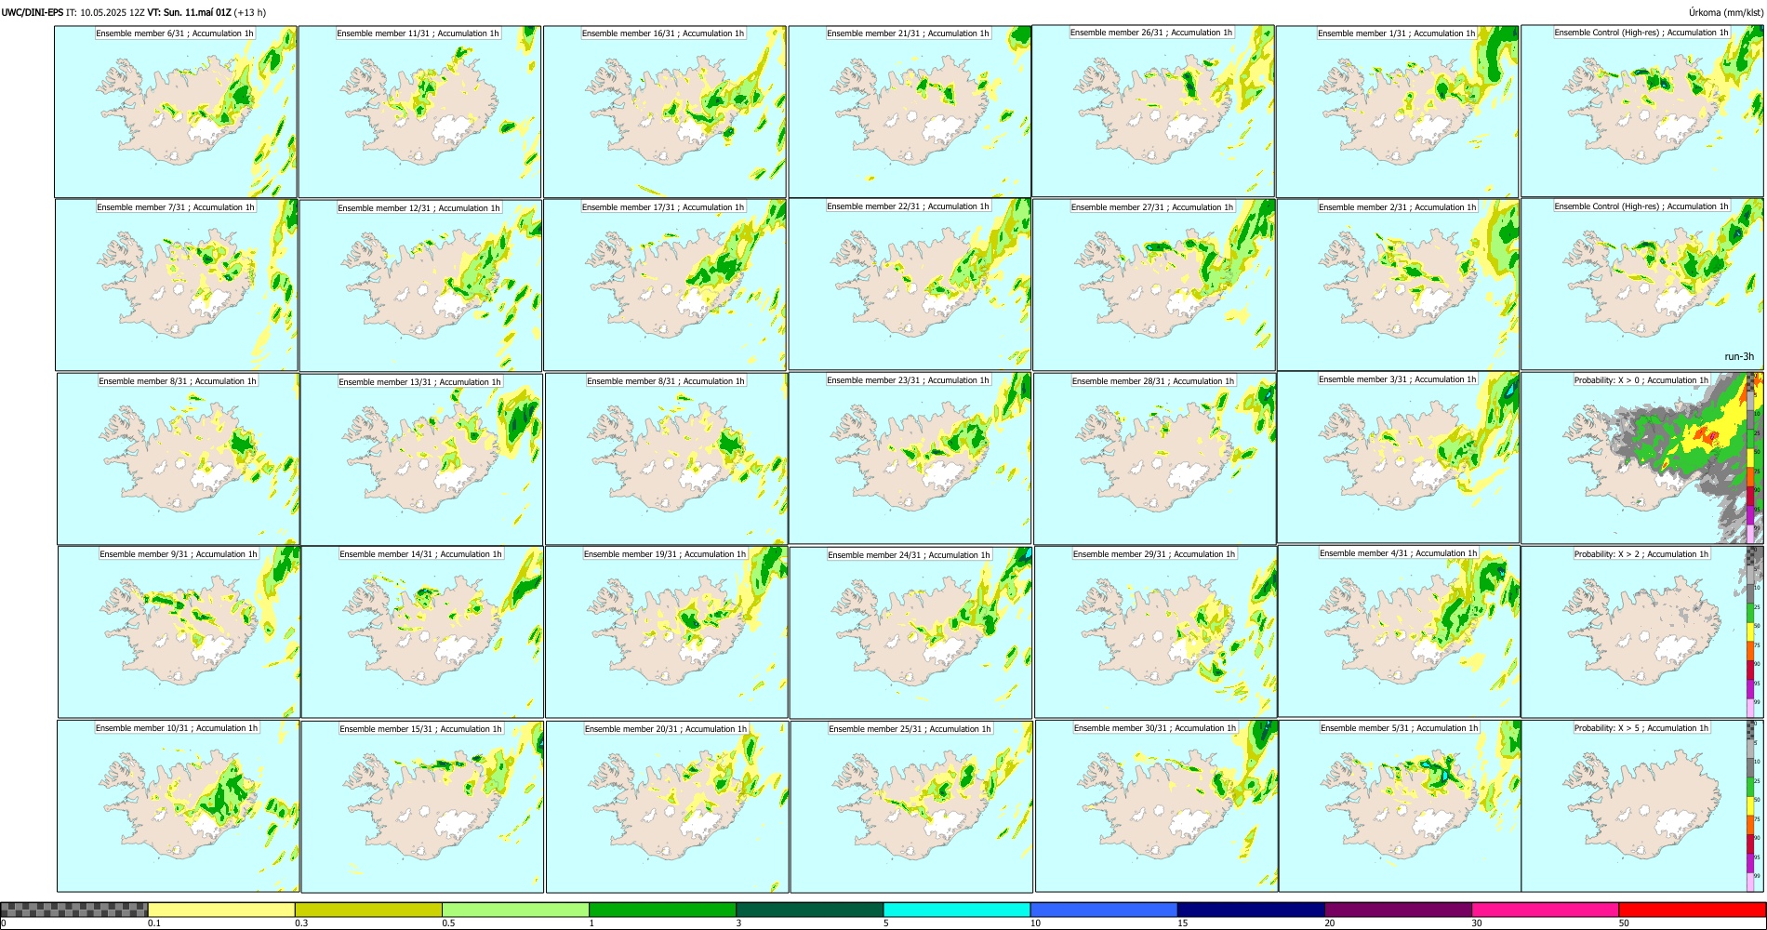This screenshot has width=1767, height=930.
Task: Click the 'UWC/DINI-EPS' header text
Action: tap(32, 12)
